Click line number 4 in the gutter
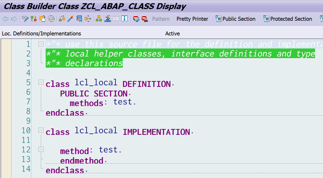 (28, 73)
